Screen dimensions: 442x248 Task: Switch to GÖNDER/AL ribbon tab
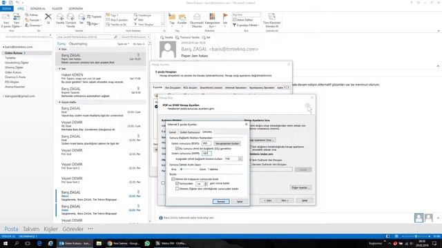tap(38, 9)
